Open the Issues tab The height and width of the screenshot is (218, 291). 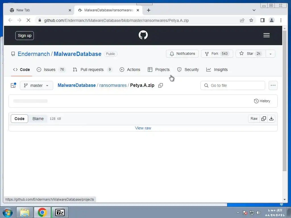(51, 70)
